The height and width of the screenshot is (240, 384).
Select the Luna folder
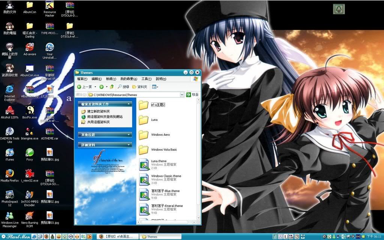148,120
